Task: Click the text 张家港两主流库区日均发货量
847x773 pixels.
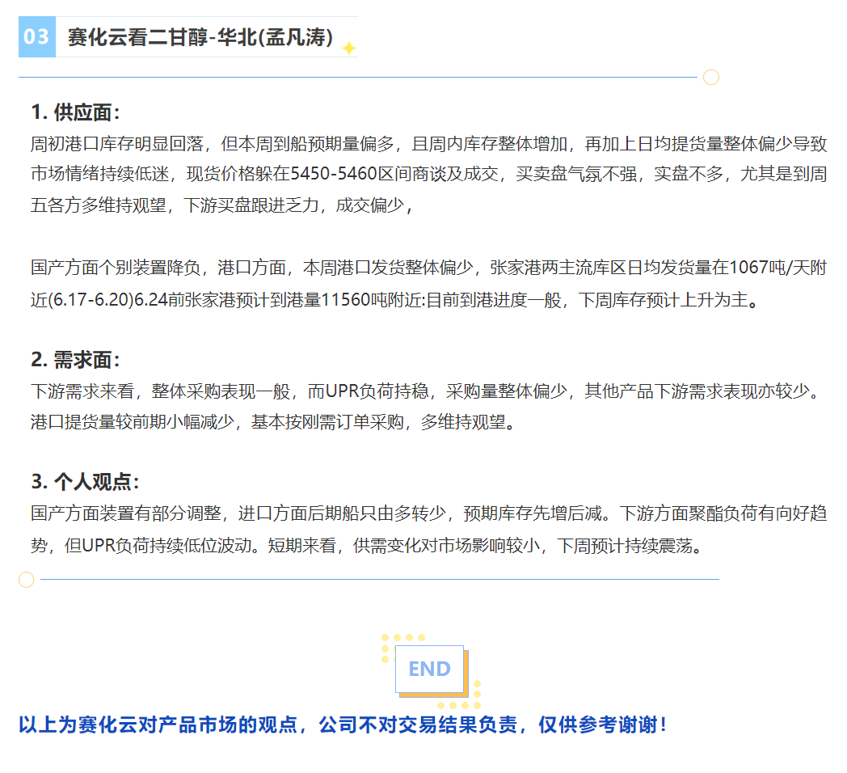Action: click(x=600, y=268)
